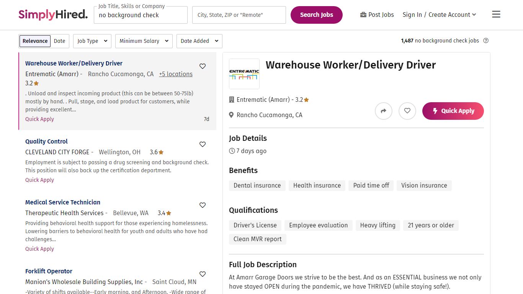Favorite job via heart in detail panel
This screenshot has width=523, height=294.
click(x=407, y=111)
